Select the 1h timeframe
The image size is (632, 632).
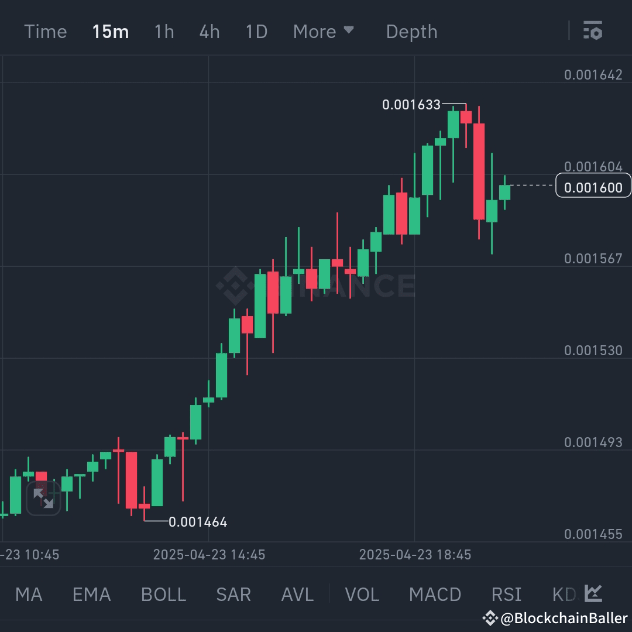click(x=163, y=32)
